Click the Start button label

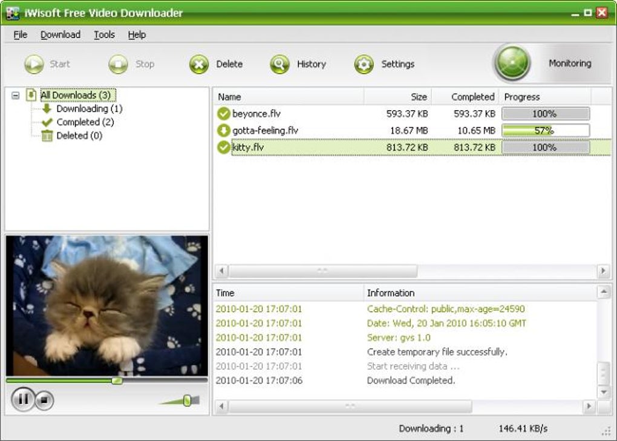(x=60, y=64)
